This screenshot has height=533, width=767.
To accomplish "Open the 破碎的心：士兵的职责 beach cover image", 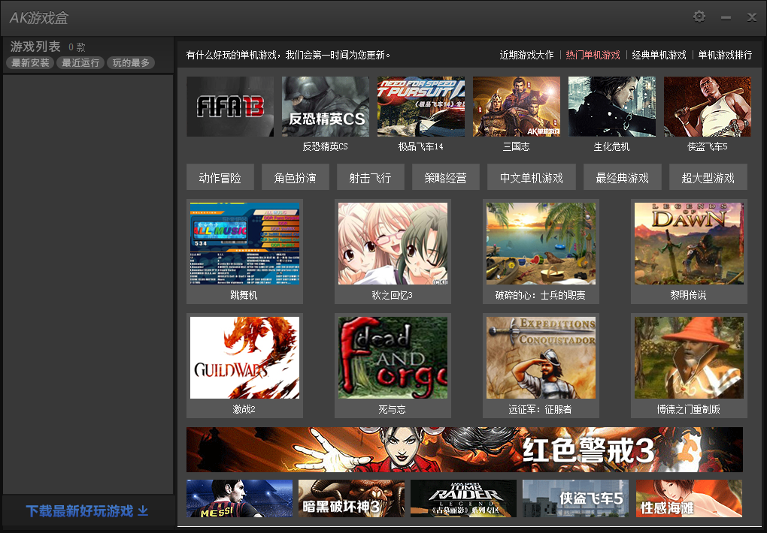I will [x=541, y=243].
